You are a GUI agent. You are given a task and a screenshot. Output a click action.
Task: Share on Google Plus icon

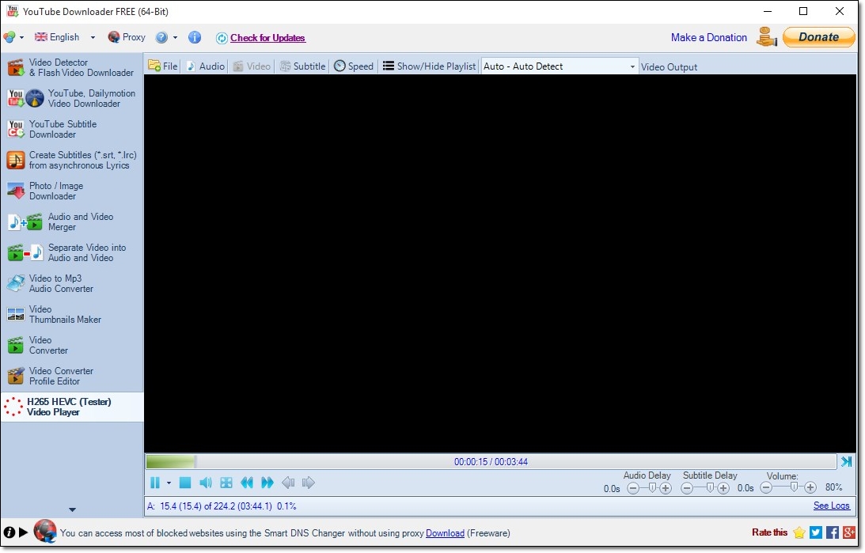849,532
